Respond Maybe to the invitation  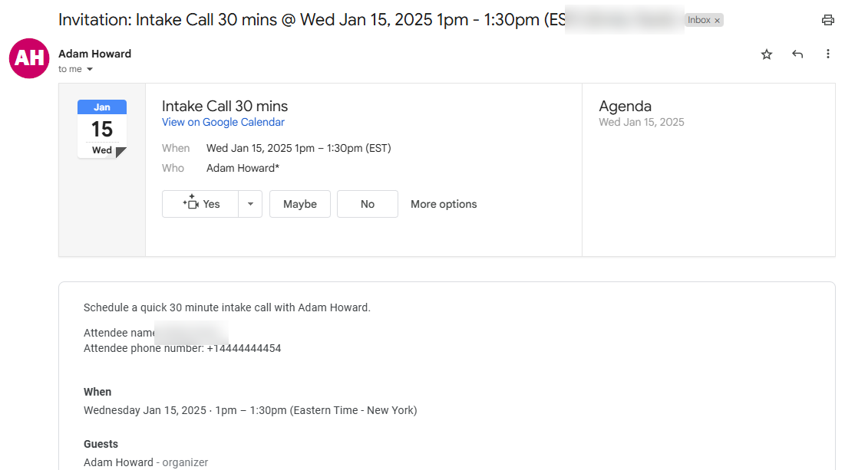coord(300,204)
